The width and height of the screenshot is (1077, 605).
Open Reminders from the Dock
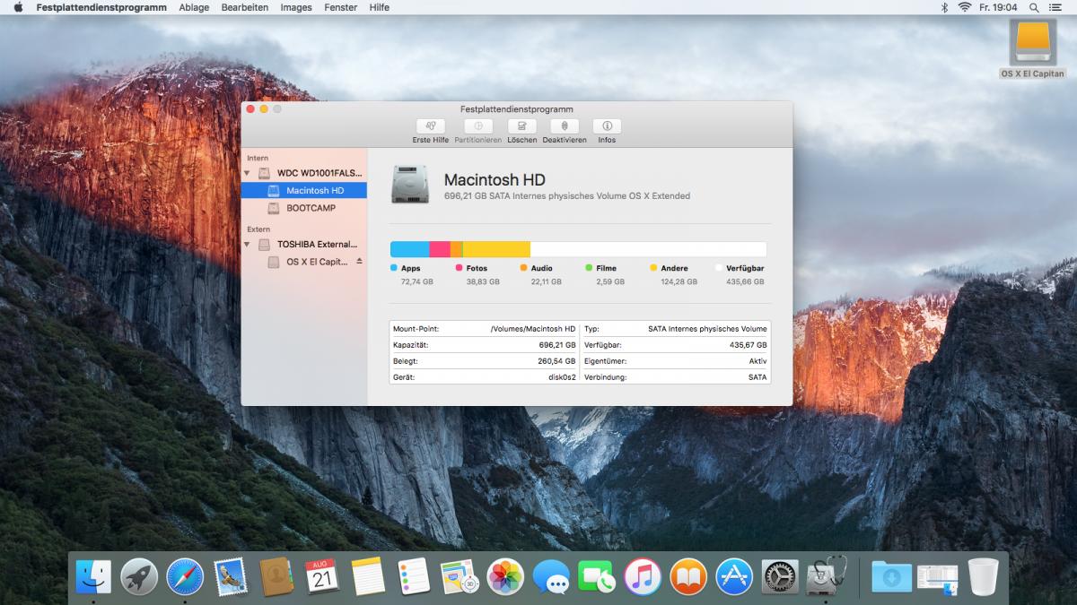click(414, 576)
